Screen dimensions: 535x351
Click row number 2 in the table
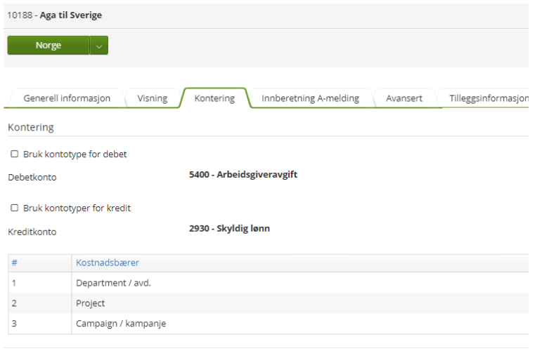click(14, 303)
